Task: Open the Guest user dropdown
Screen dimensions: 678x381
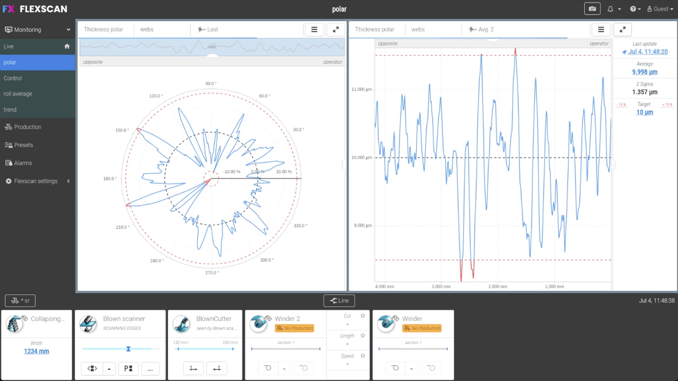Action: (660, 9)
